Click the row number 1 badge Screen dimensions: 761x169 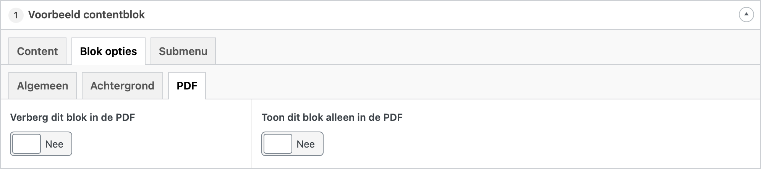pos(16,15)
